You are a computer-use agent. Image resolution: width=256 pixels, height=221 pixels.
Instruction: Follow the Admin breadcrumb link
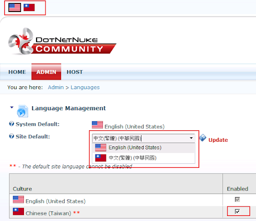tap(55, 87)
